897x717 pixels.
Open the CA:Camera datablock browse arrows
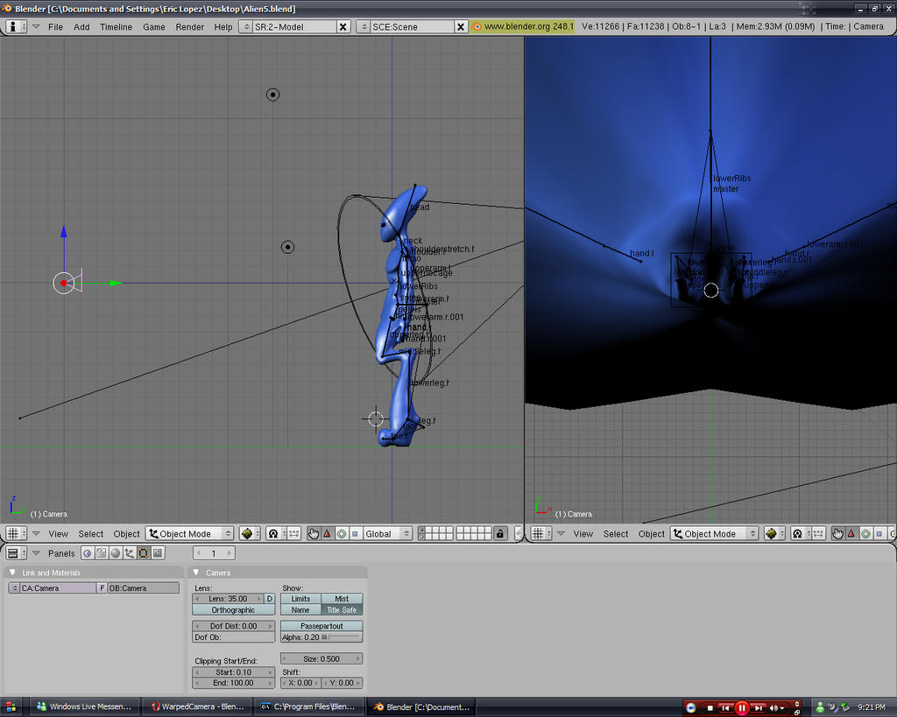click(14, 587)
